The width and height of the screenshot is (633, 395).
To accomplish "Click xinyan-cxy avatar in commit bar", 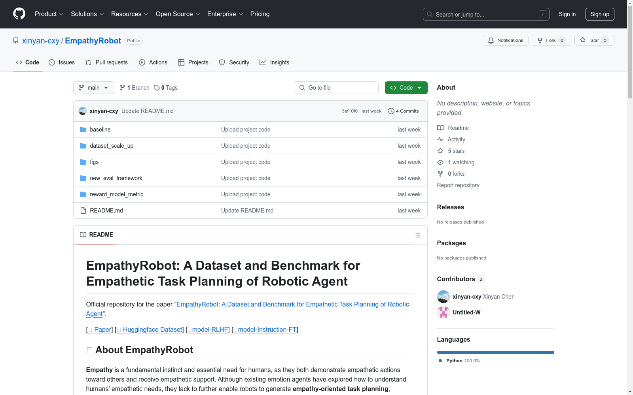I will [83, 111].
